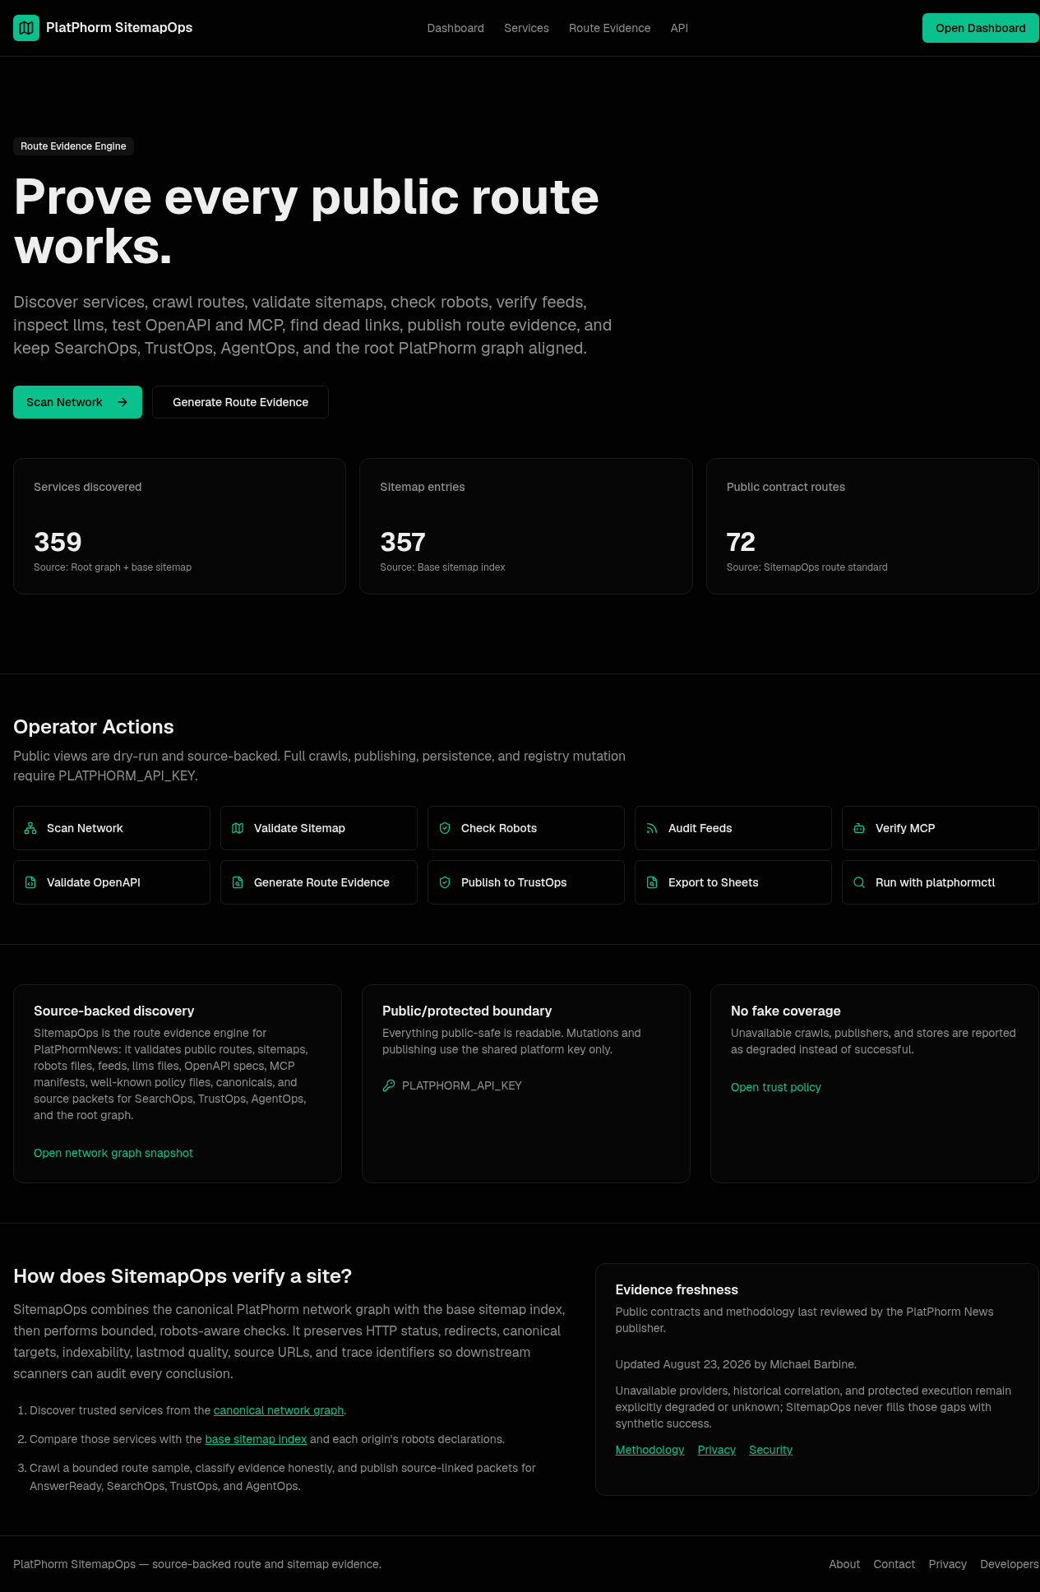
Task: Open the API nav item
Action: [x=679, y=28]
